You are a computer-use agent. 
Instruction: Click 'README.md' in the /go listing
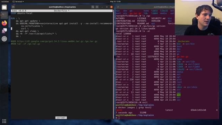pos(143,24)
